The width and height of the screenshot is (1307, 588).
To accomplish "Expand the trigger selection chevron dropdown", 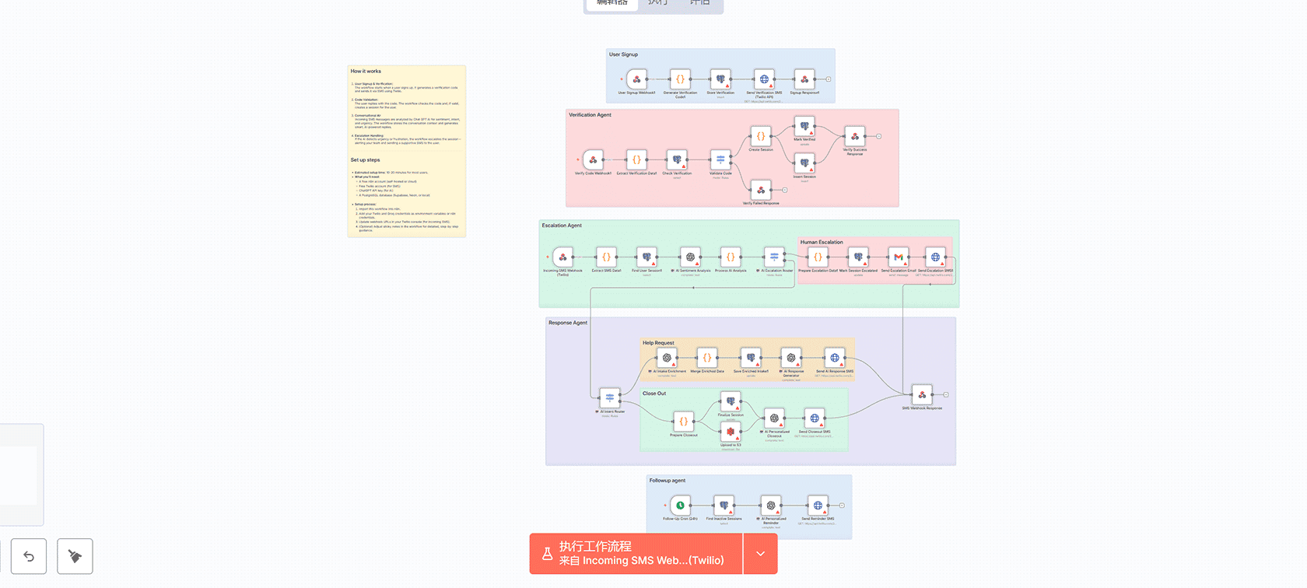I will point(761,554).
